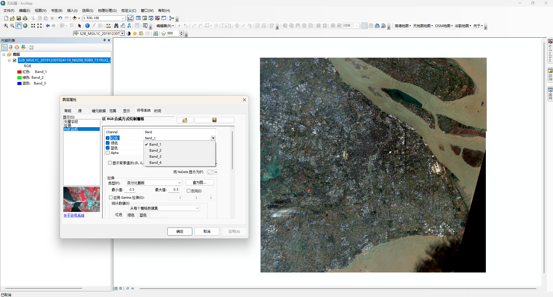This screenshot has width=553, height=297.
Task: Click the NoData color swatch
Action: point(211,172)
